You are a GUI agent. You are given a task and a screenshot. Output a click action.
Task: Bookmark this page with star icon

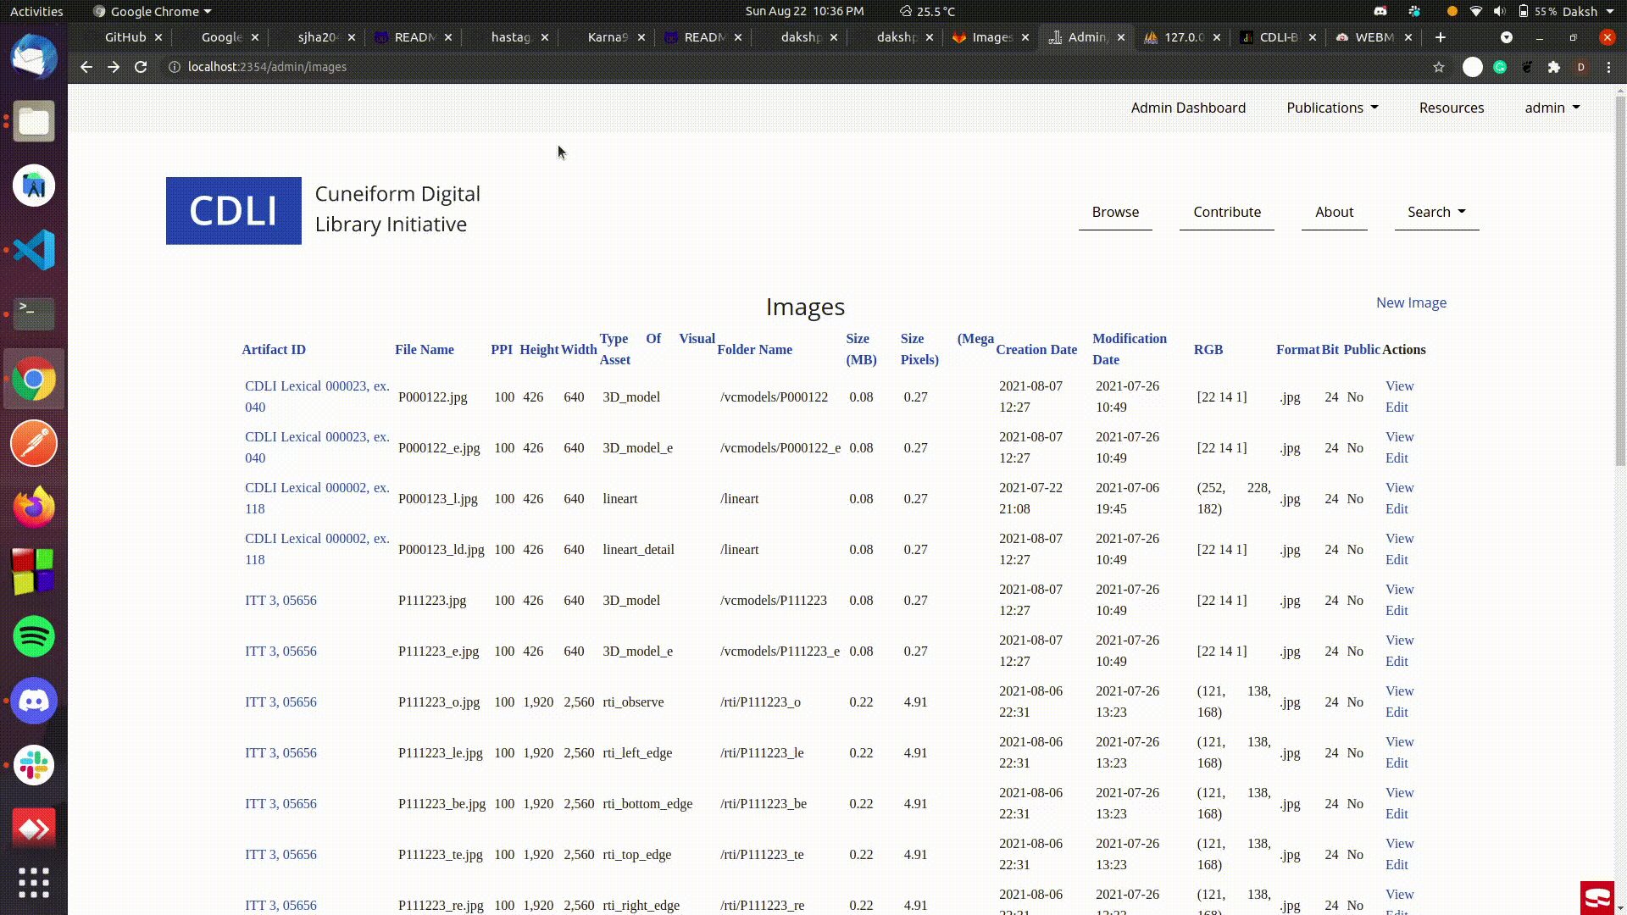pos(1438,67)
